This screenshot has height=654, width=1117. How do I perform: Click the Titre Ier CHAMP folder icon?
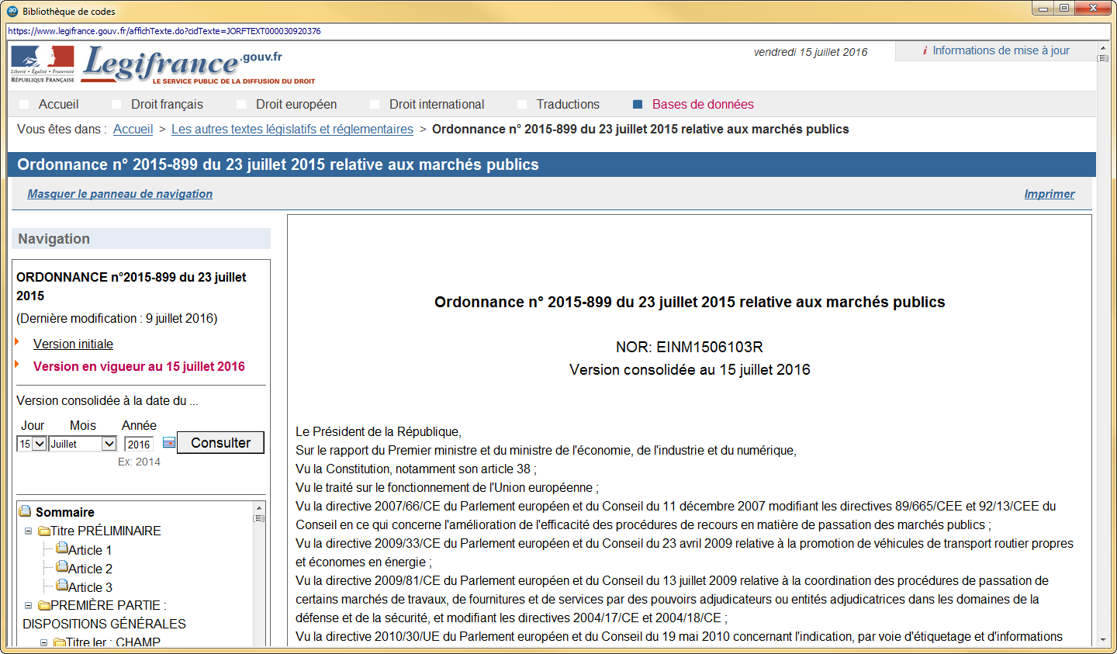tap(60, 642)
